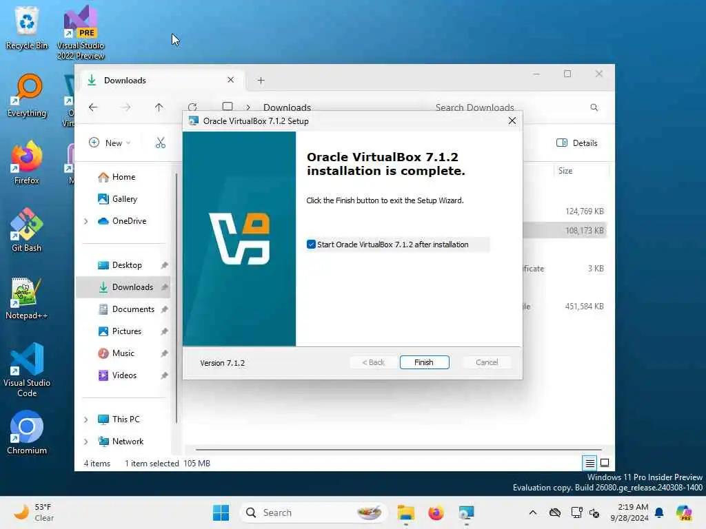
Task: Go up one folder level in File Explorer
Action: pyautogui.click(x=159, y=107)
